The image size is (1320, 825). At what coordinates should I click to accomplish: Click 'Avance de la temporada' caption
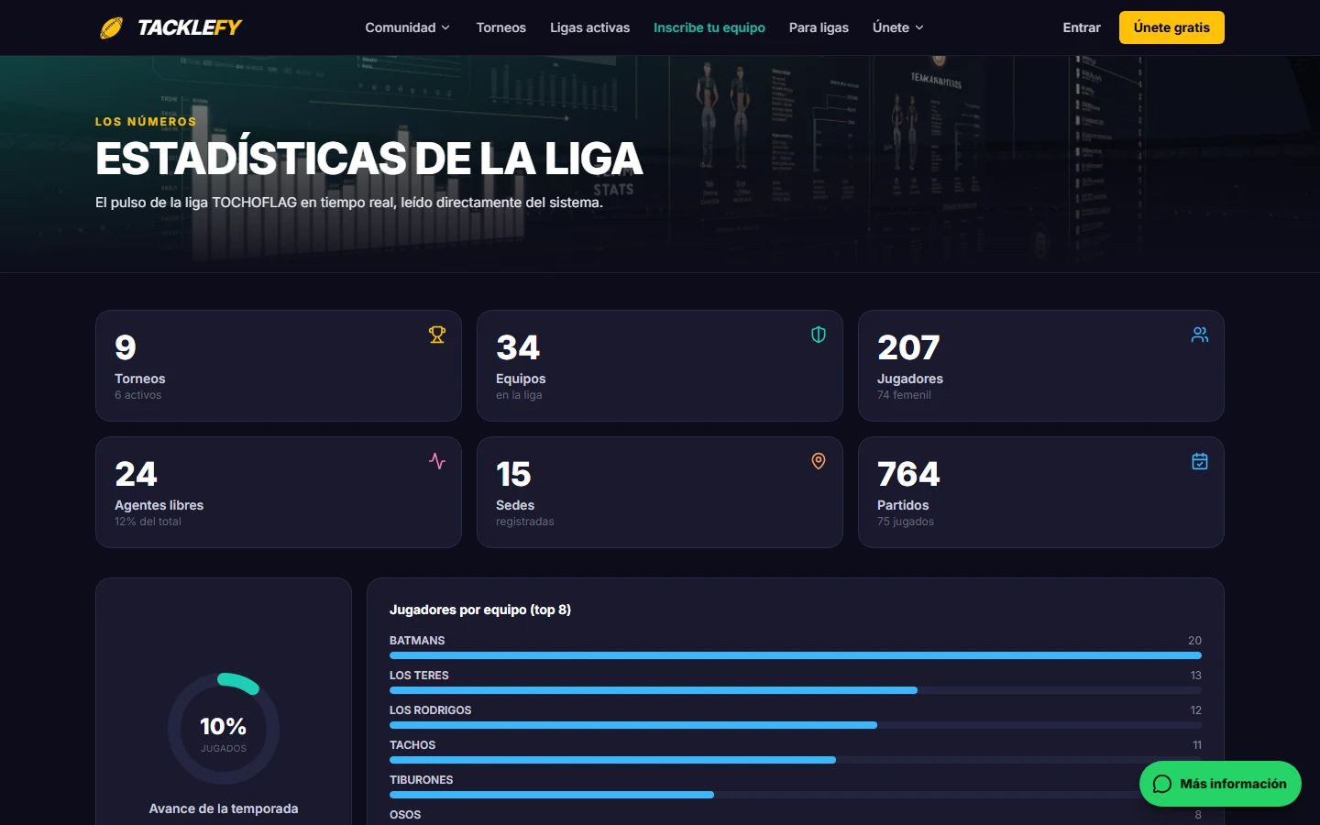pos(224,808)
